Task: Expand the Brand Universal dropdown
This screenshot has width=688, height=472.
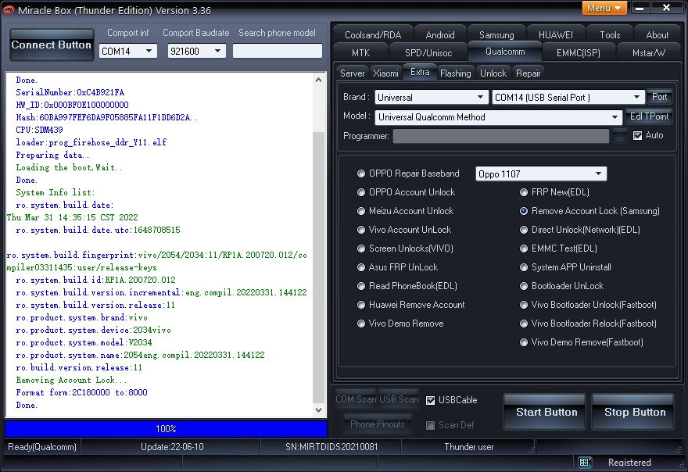Action: pos(432,97)
